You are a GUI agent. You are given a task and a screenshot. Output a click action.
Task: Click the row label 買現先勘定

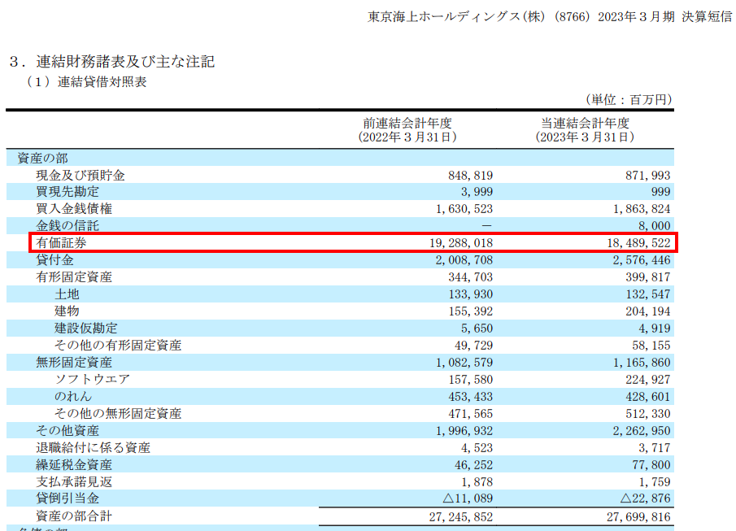click(x=68, y=192)
